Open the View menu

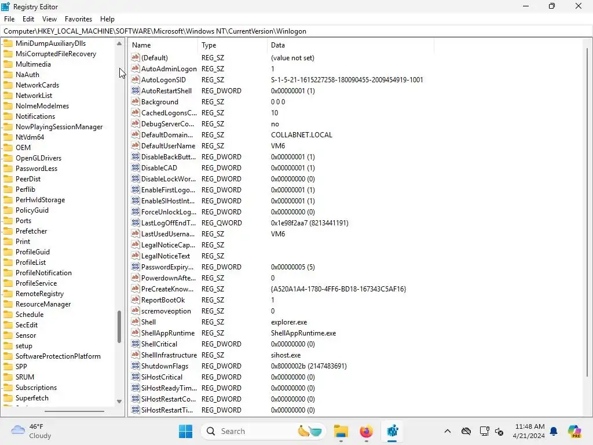click(x=50, y=19)
